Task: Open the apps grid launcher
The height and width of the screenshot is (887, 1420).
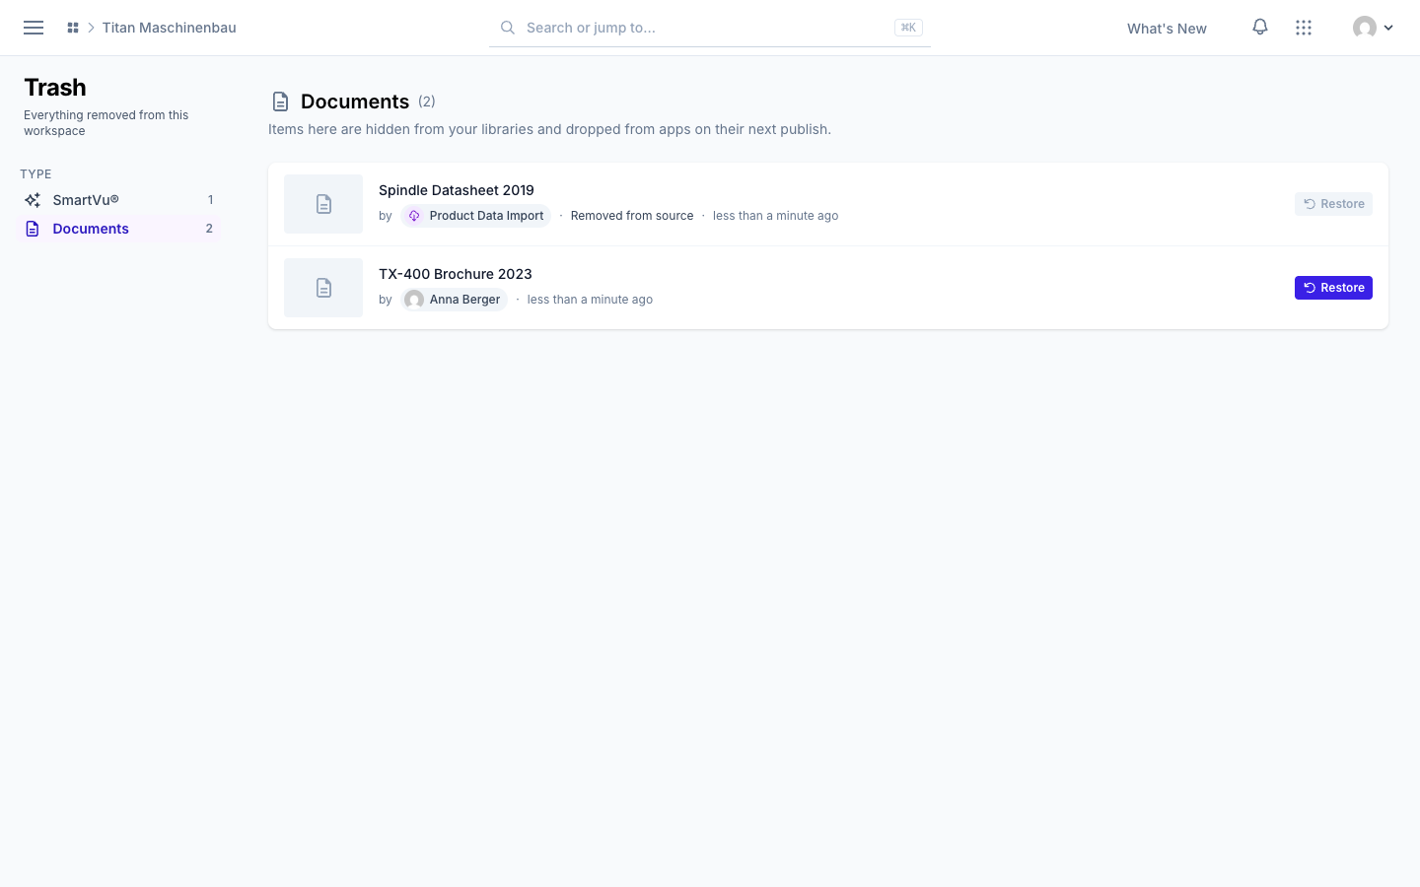Action: [1304, 28]
